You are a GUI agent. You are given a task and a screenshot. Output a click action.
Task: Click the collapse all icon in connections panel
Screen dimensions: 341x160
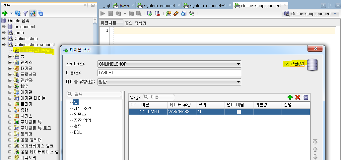[40, 14]
